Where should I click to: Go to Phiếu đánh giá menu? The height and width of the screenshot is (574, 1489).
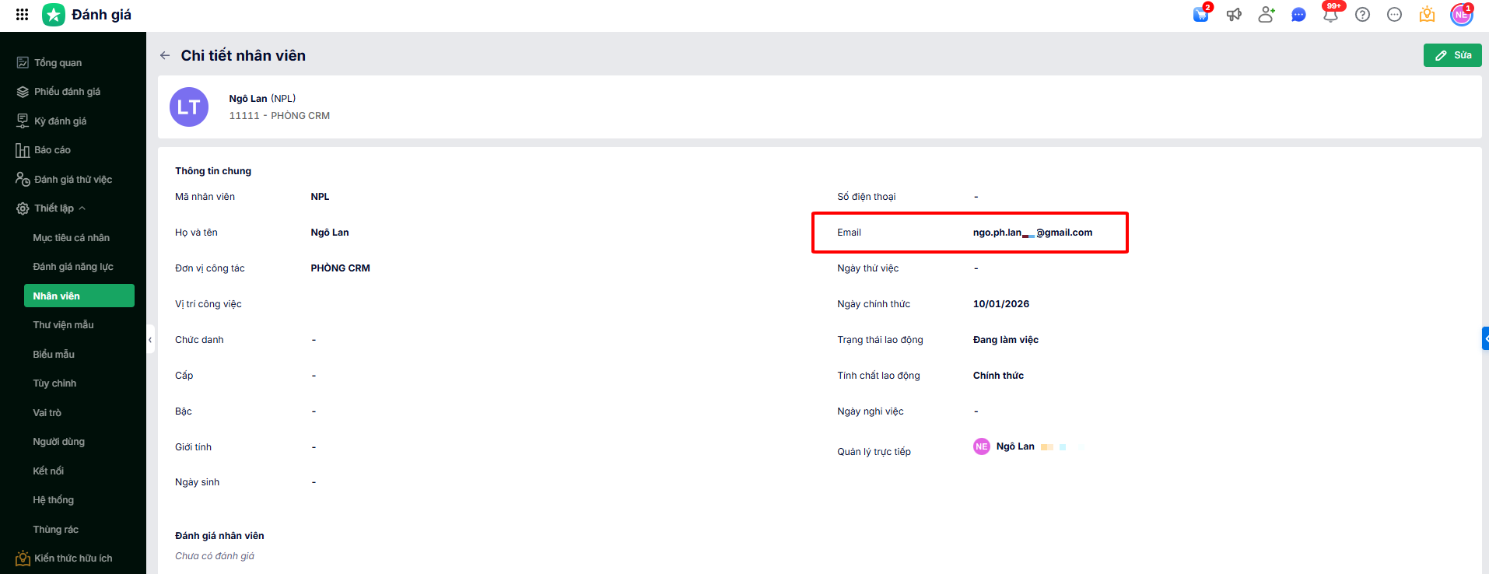tap(67, 92)
